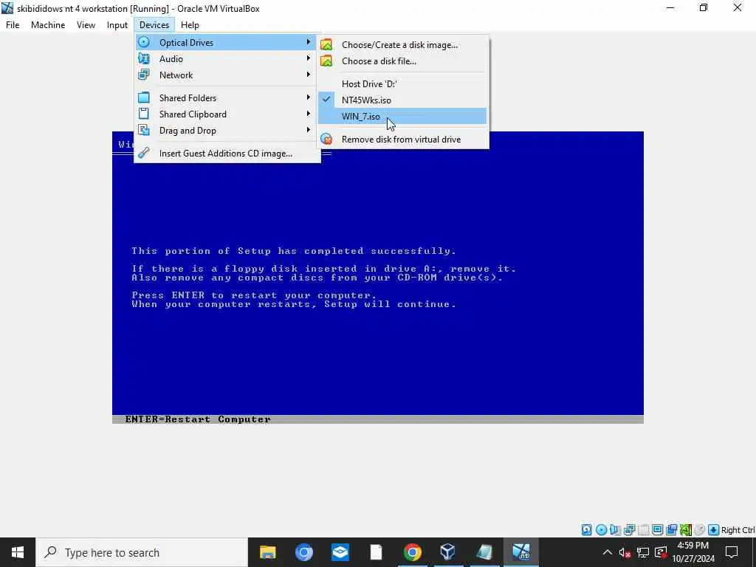756x567 pixels.
Task: Click the VirtualBox icon in the title bar
Action: [7, 8]
